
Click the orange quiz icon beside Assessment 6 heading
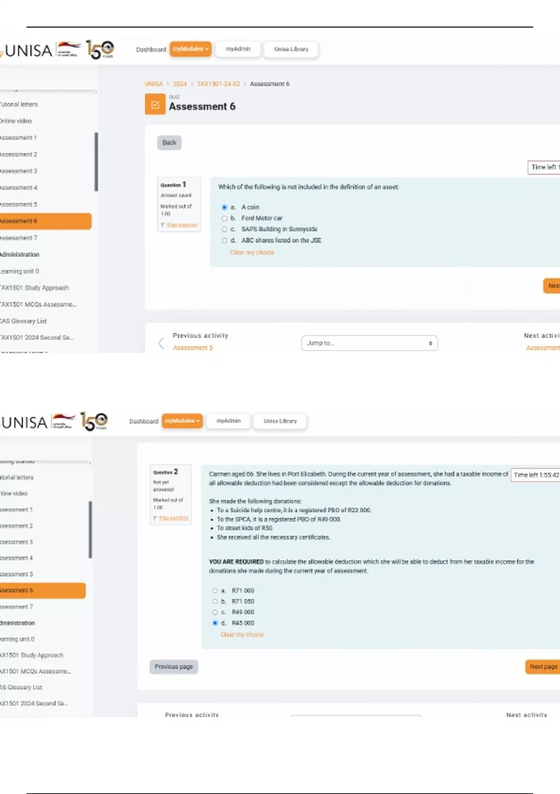[155, 105]
